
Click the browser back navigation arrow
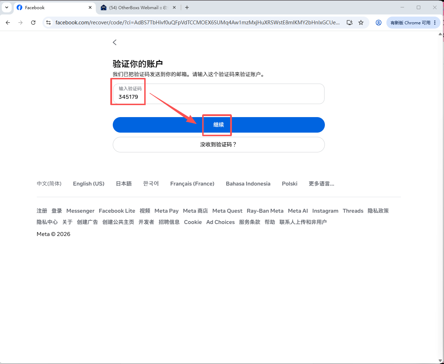[x=8, y=23]
